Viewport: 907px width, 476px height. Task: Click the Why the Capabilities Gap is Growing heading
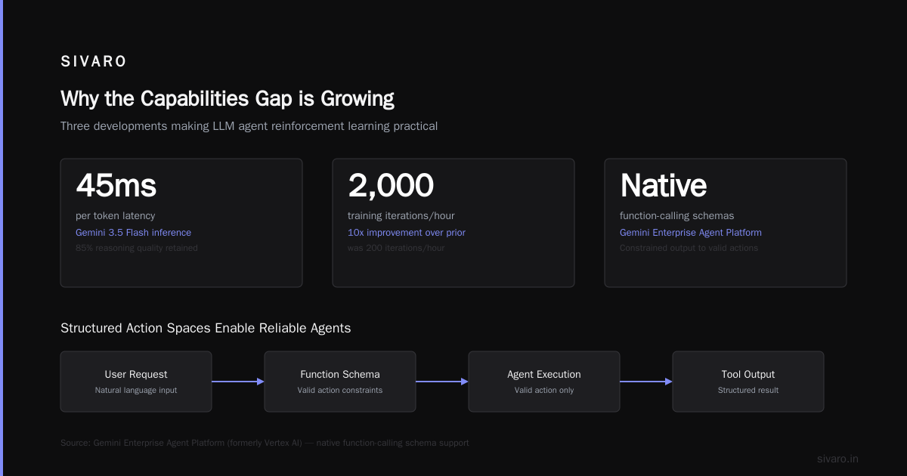(x=228, y=99)
